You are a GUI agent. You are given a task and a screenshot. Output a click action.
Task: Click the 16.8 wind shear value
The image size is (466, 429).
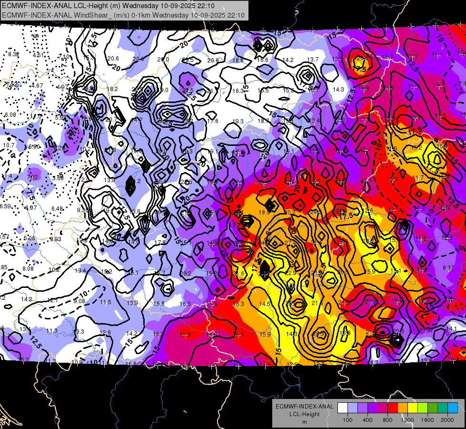click(x=159, y=303)
